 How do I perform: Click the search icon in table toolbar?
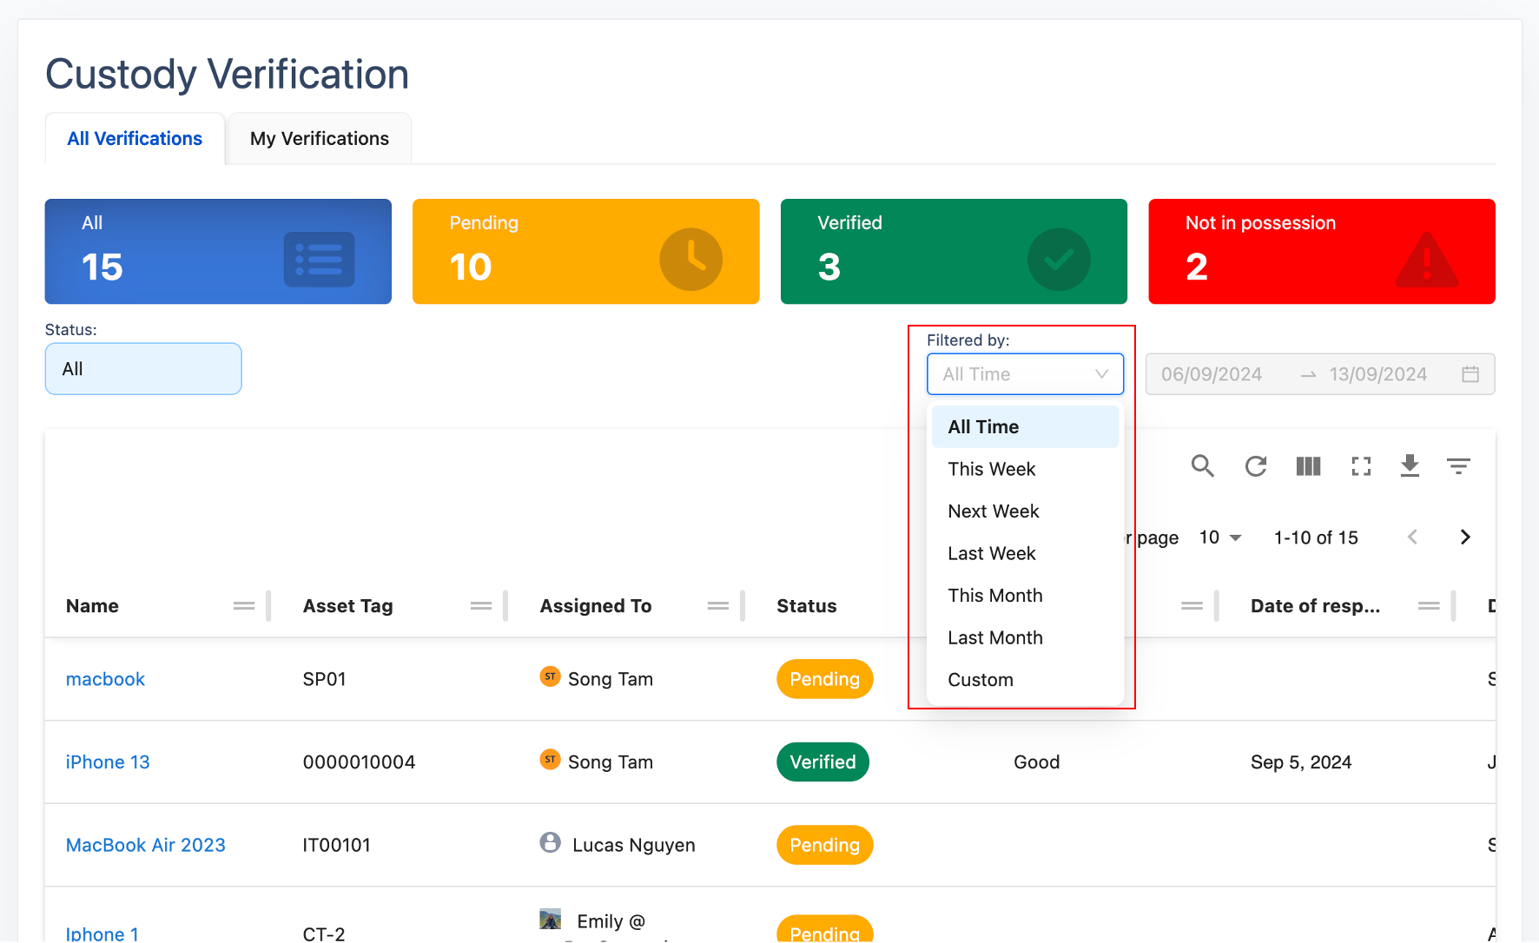coord(1202,466)
